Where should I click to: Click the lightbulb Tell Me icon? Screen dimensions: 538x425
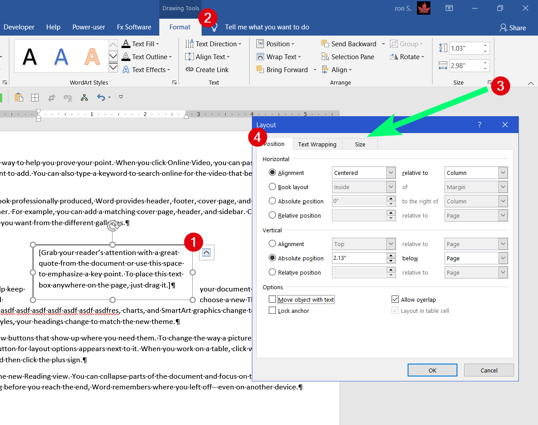[214, 27]
